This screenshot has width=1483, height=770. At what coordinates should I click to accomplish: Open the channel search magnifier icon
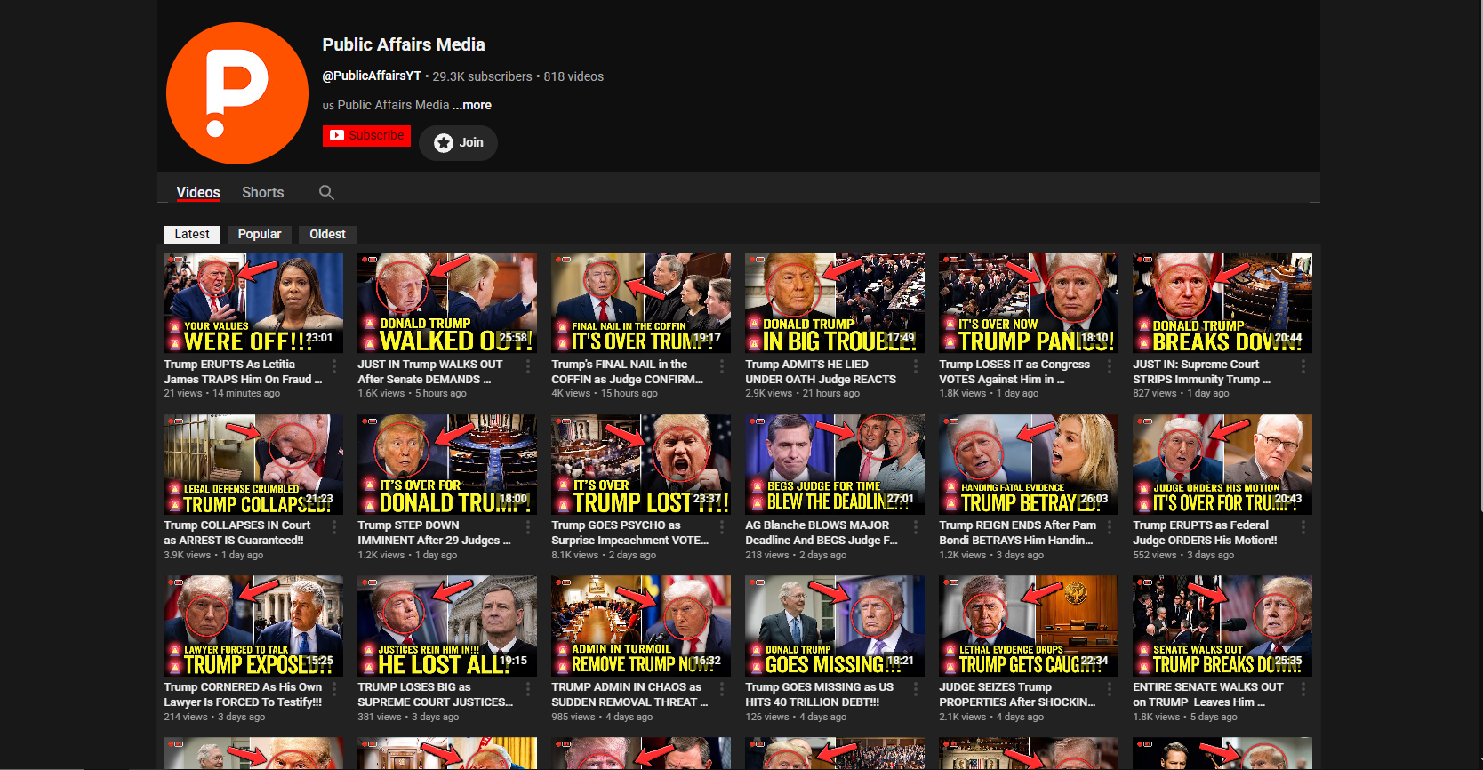[x=326, y=192]
